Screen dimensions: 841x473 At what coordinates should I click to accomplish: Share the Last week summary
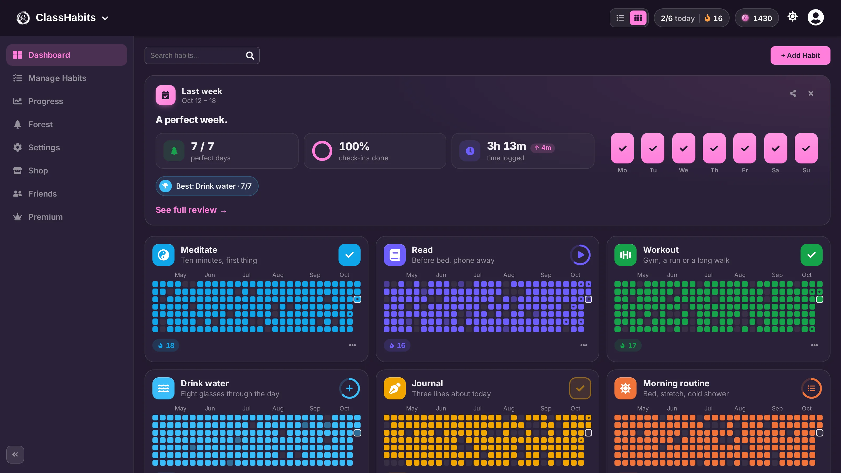point(793,94)
